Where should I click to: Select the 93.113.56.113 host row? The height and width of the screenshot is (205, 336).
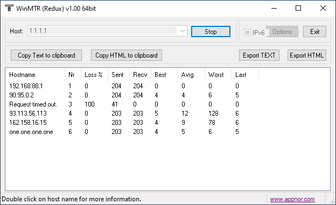132,114
